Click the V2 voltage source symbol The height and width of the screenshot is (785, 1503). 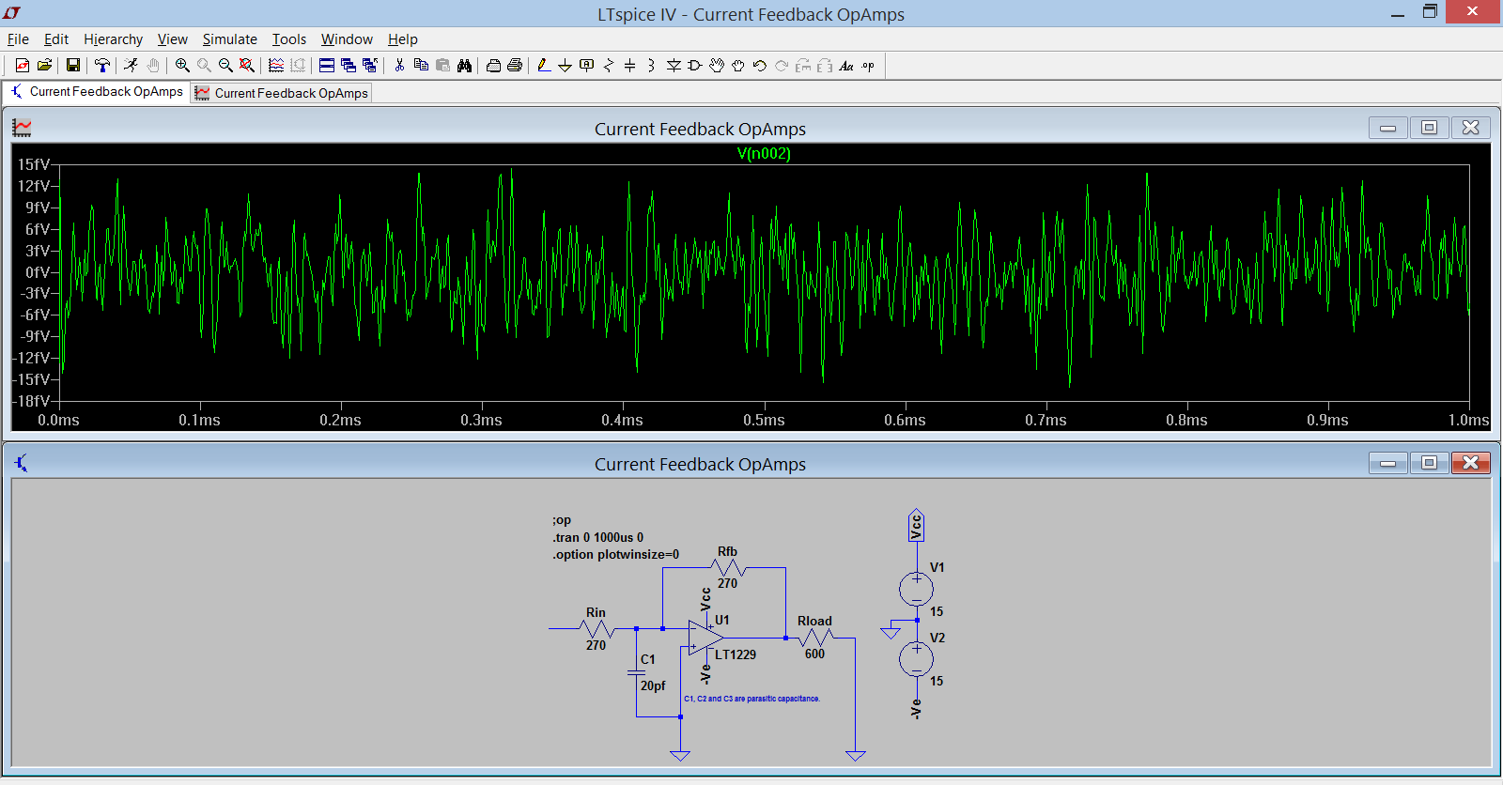[916, 659]
